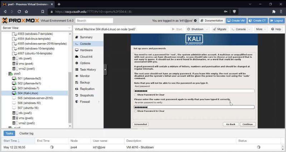This screenshot has height=152, width=286.
Task: Expand the Firewall submenu arrow
Action: [x=99, y=102]
